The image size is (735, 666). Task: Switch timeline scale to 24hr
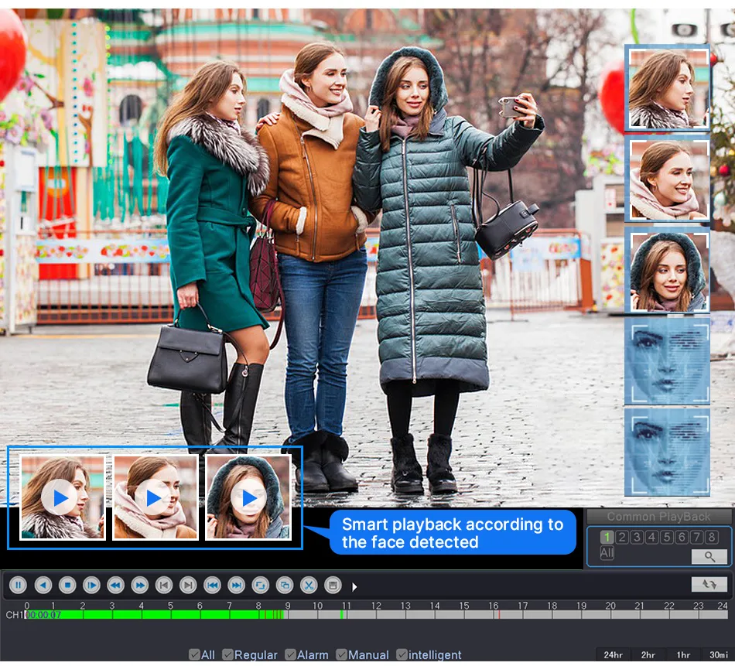[x=613, y=654]
